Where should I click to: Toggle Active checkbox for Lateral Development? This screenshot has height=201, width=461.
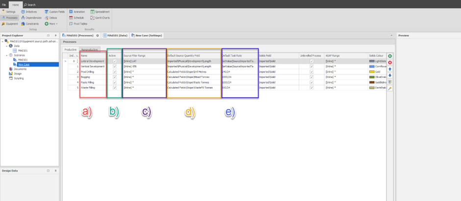pyautogui.click(x=115, y=61)
